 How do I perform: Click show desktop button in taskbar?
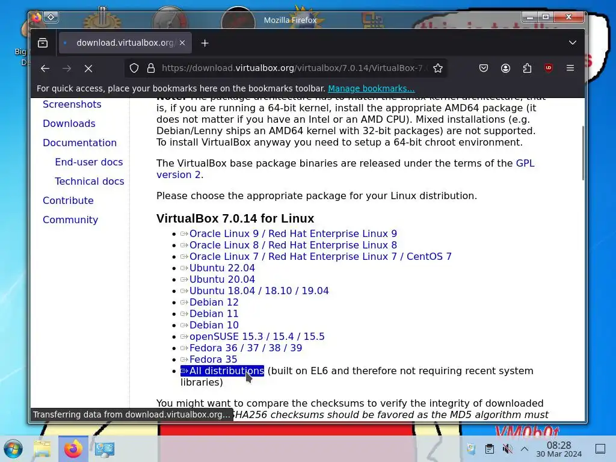[x=600, y=449]
